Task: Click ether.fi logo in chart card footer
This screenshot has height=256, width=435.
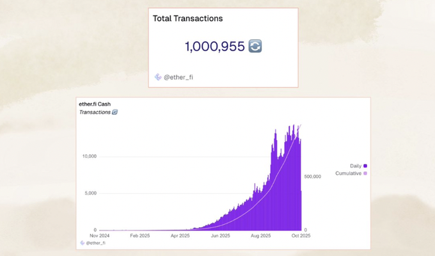Action: (x=81, y=243)
